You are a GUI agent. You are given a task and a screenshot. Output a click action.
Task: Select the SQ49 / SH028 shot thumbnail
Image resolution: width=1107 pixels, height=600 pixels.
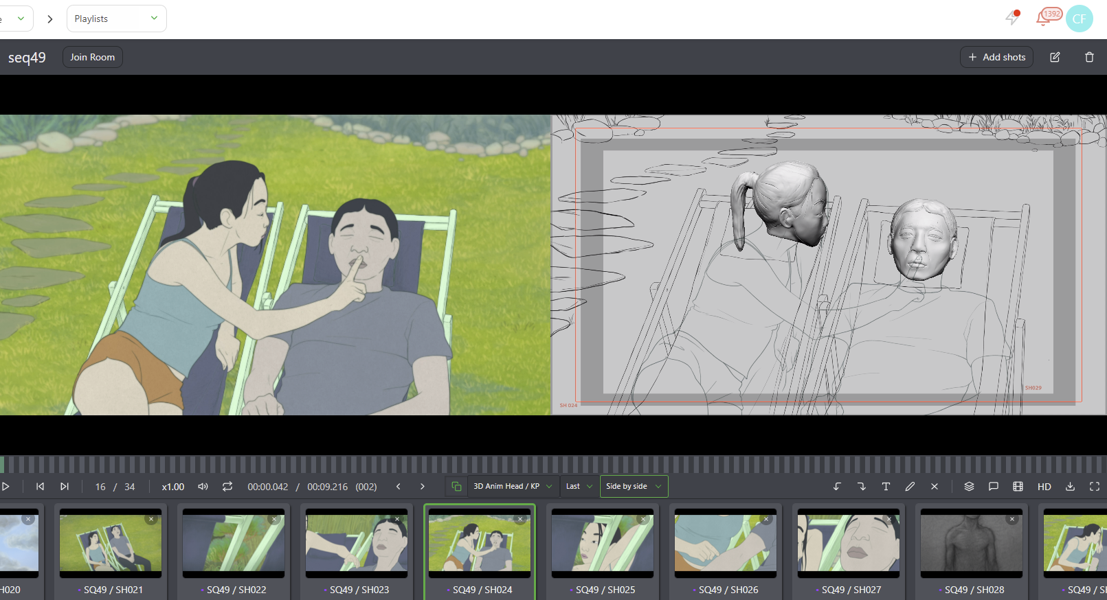click(972, 543)
